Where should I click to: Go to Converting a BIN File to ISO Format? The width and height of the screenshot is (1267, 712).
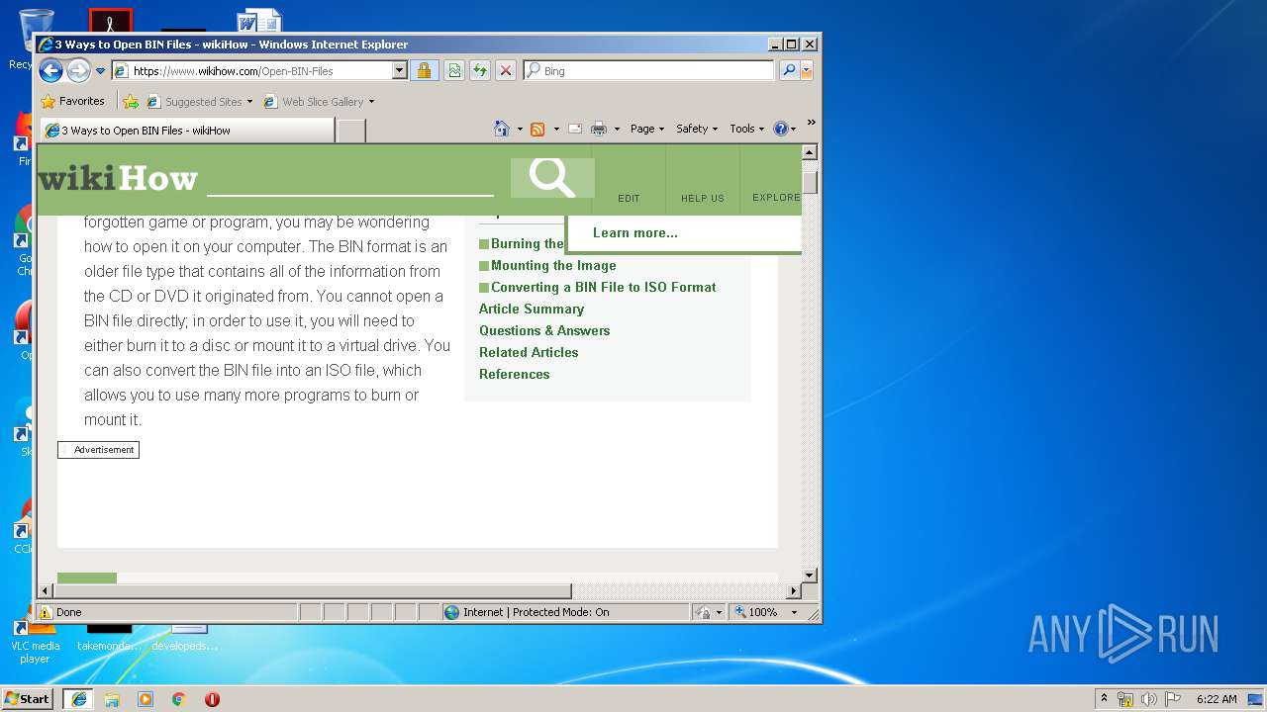pyautogui.click(x=604, y=287)
